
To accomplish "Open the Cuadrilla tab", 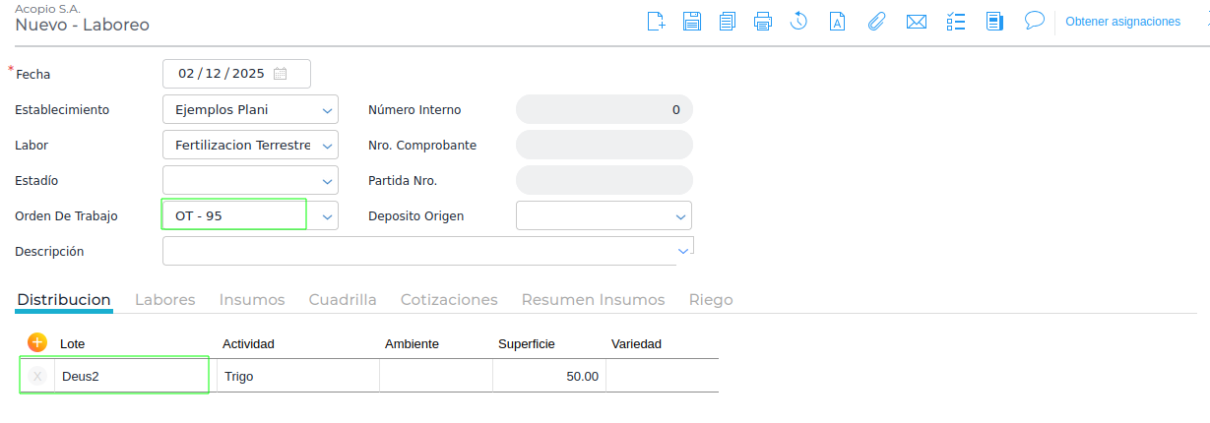I will click(343, 299).
